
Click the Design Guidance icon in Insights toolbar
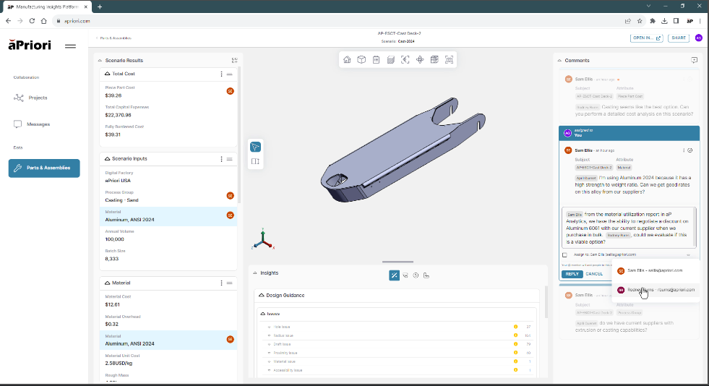(x=394, y=275)
